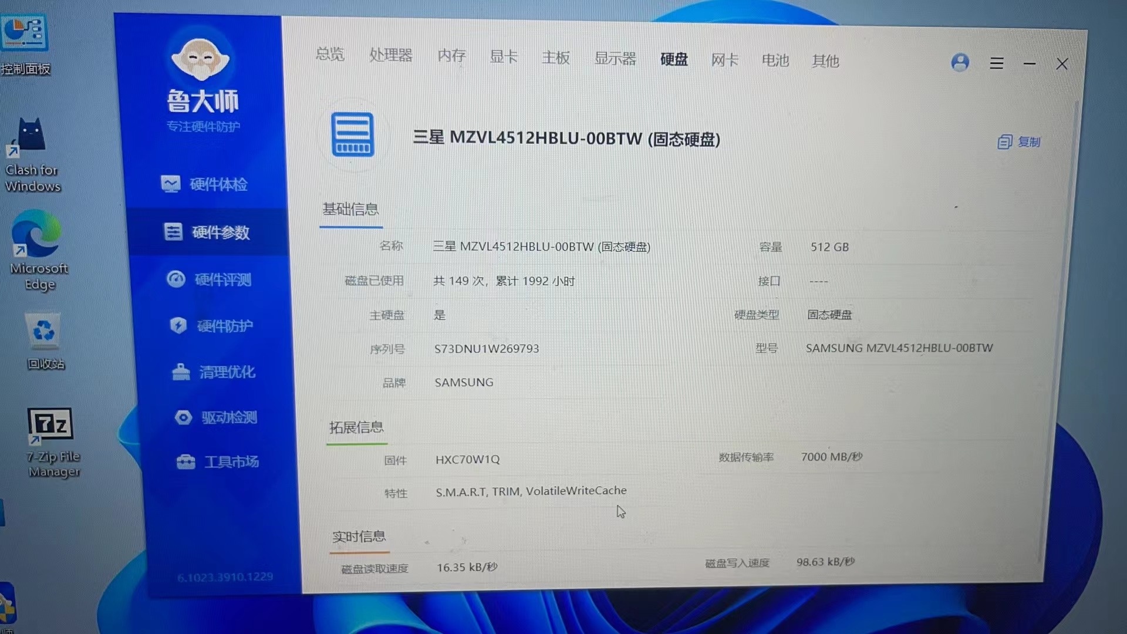
Task: Click the transfer rate 7000 MB/秒
Action: pos(832,457)
